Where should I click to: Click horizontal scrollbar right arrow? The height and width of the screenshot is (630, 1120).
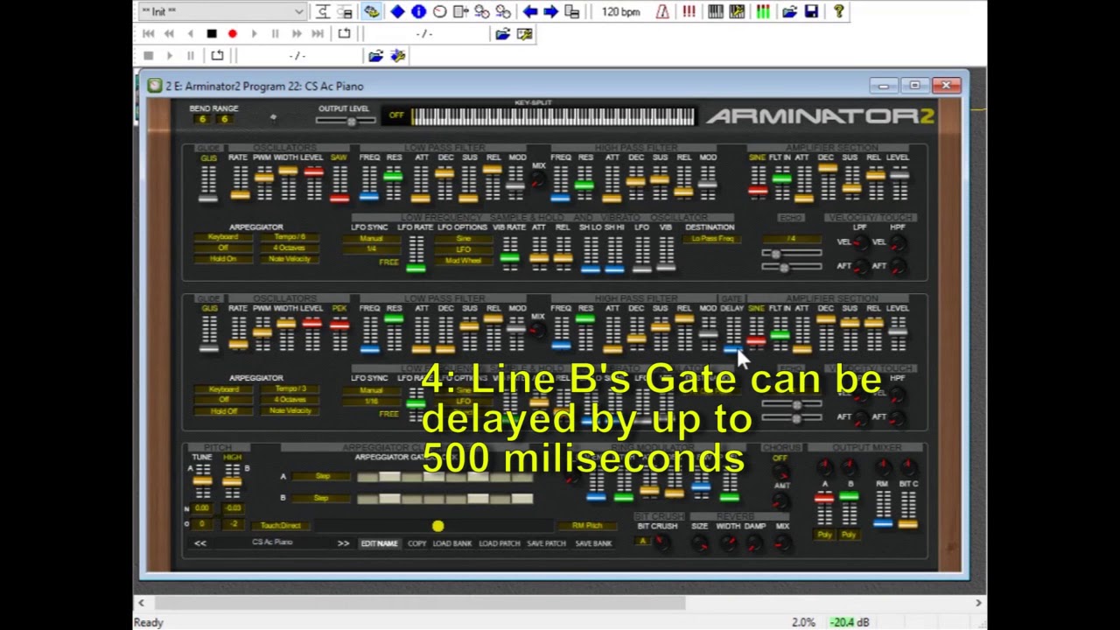click(978, 603)
